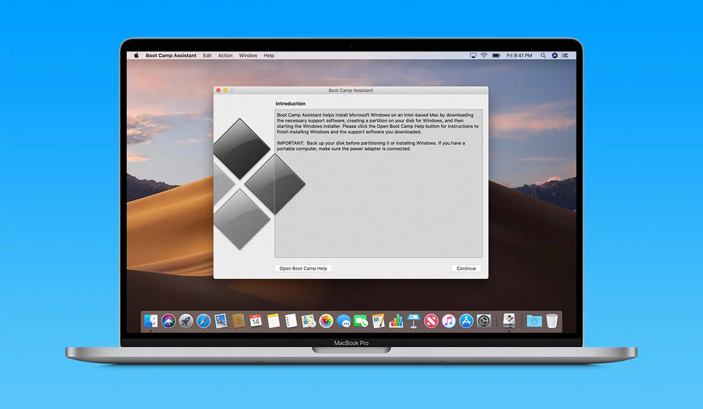This screenshot has height=409, width=703.
Task: Open Notes app in Dock
Action: click(x=273, y=321)
